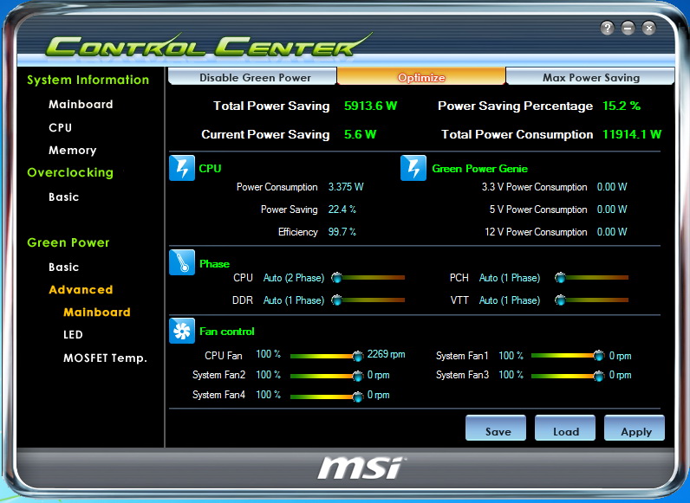Open MOSFET Temp. under Green Power
Image resolution: width=690 pixels, height=503 pixels.
click(x=105, y=358)
